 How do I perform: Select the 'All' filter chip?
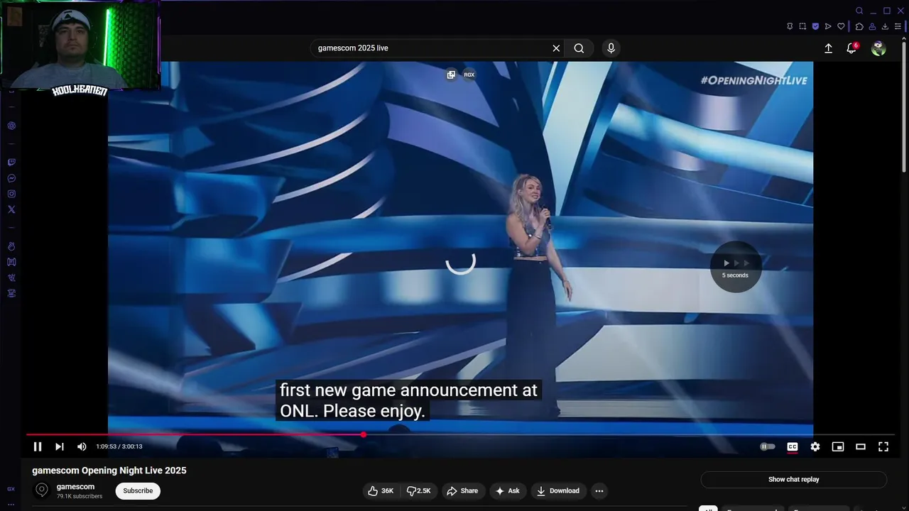[x=708, y=508]
